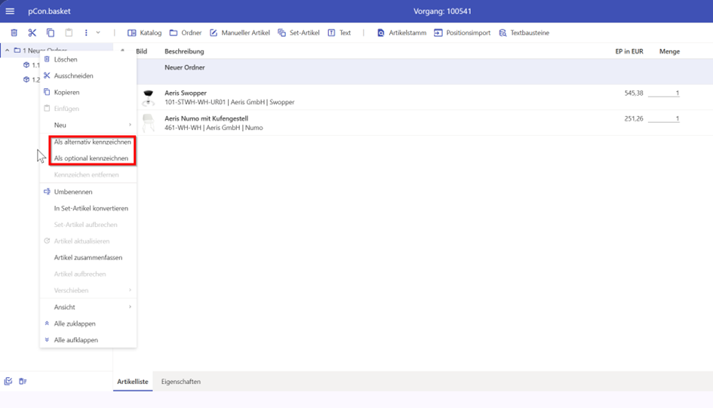Screen dimensions: 713x408
Task: Click 'Umbenennen' in the context menu
Action: click(x=73, y=192)
